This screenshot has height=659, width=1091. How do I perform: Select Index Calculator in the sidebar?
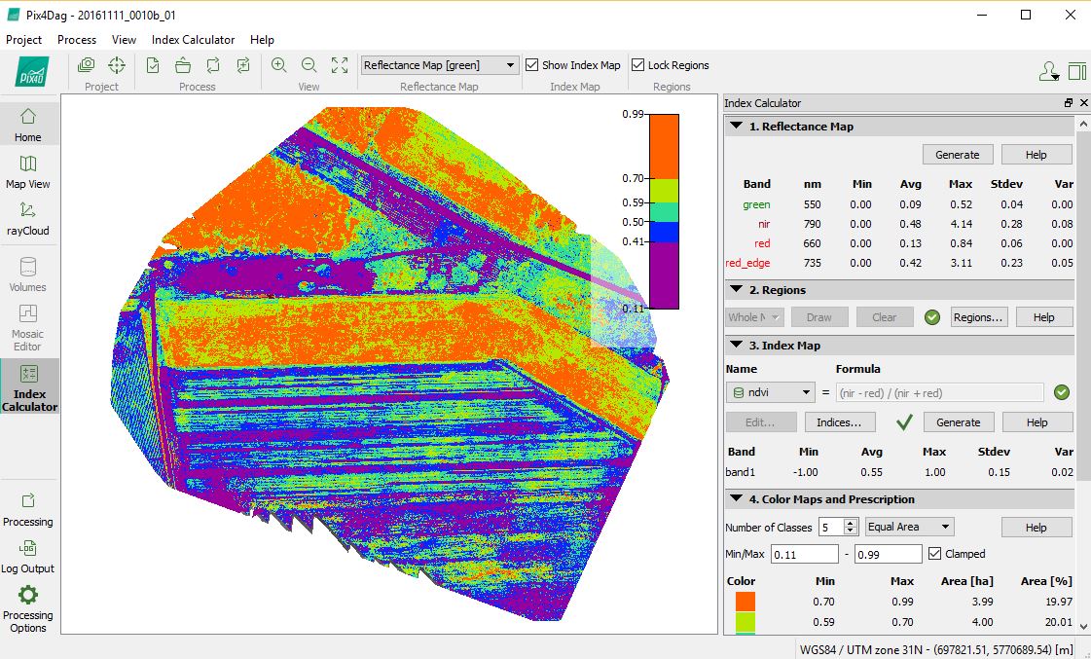click(x=29, y=386)
